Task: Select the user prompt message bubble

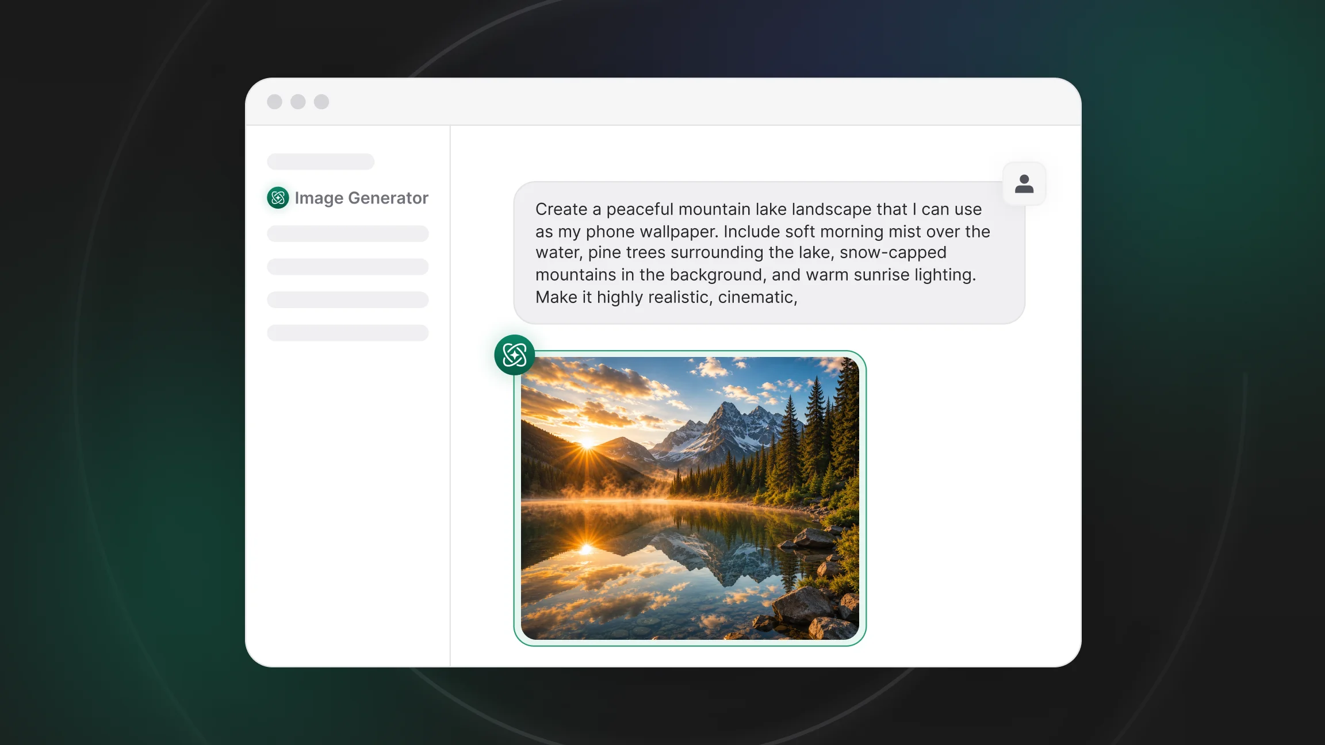Action: point(769,253)
